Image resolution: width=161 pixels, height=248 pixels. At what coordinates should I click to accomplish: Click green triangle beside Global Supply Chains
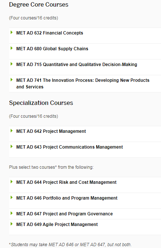[x=11, y=48]
